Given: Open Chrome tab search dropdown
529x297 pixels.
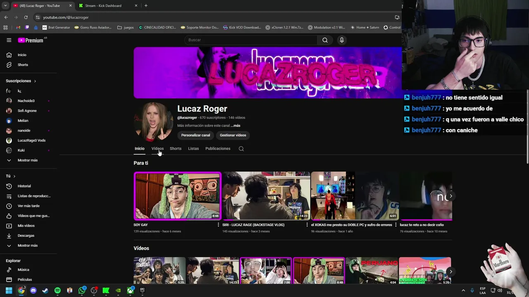Looking at the screenshot, I should tap(5, 6).
